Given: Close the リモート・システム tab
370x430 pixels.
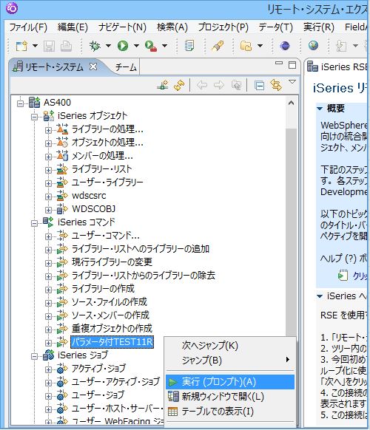Looking at the screenshot, I should click(93, 66).
